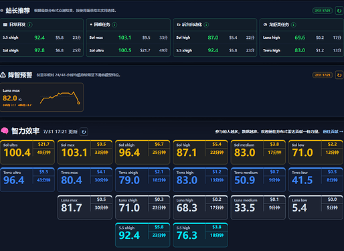Viewport: 344px width, 251px height.
Task: Click the 7/31 17:21 更新 text
Action: click(60, 132)
